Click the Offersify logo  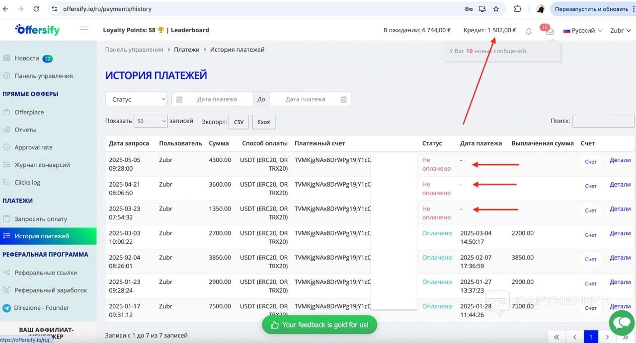click(37, 30)
